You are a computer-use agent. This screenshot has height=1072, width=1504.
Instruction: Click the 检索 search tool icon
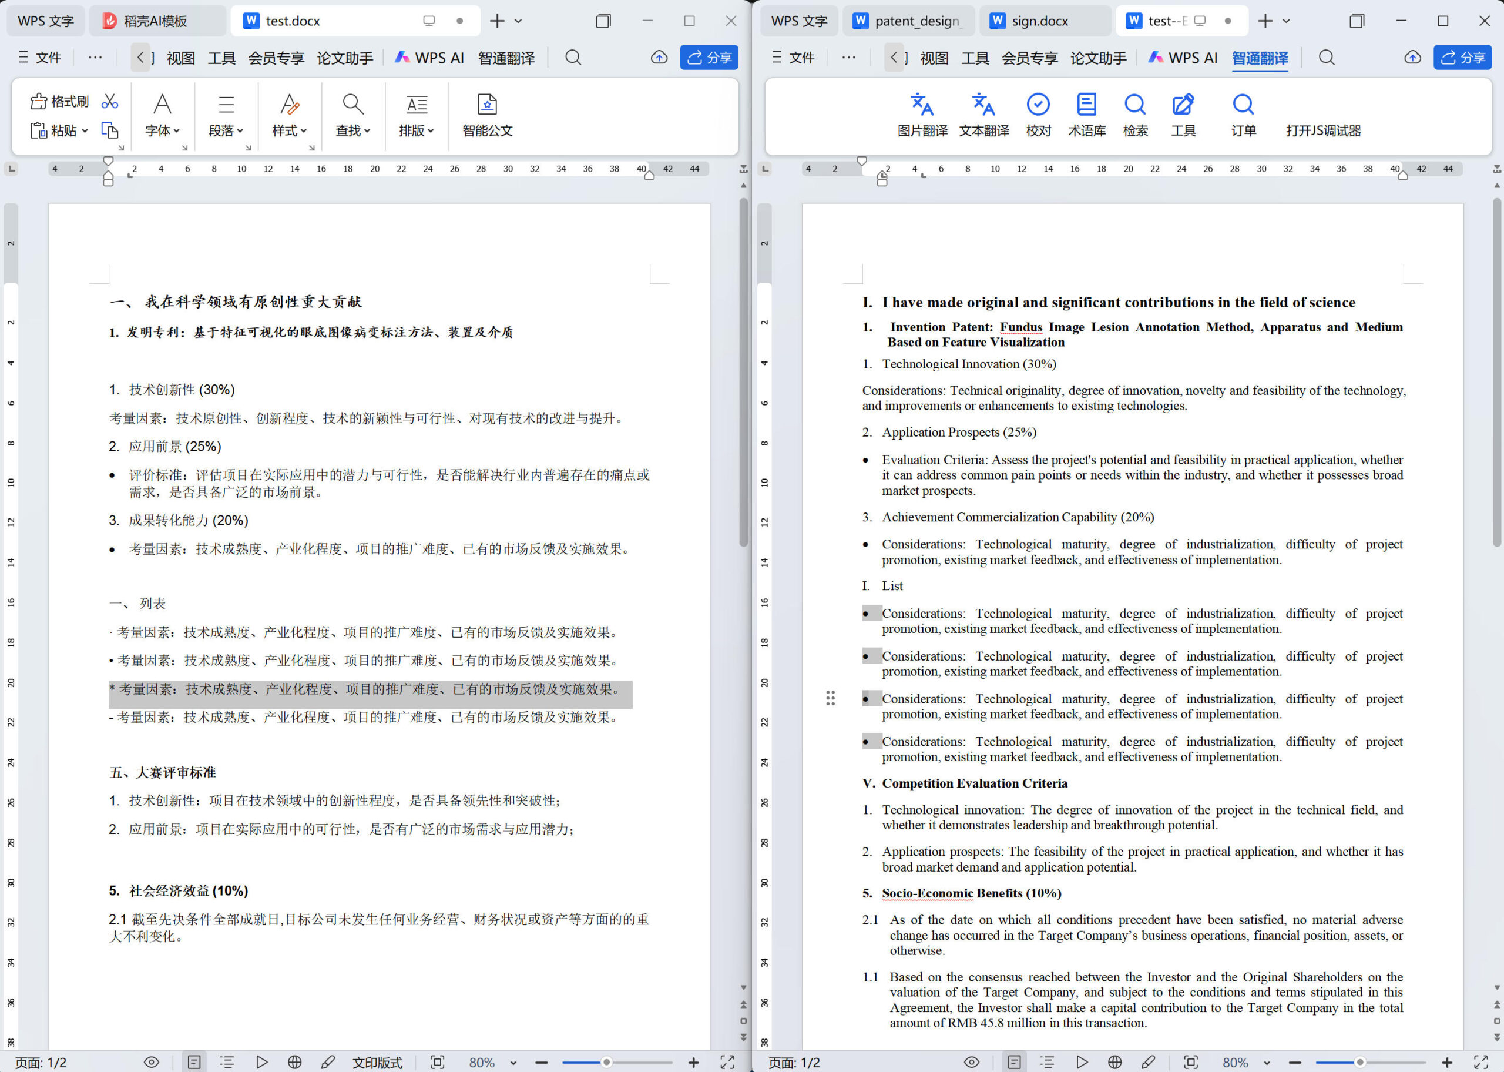pos(1135,115)
